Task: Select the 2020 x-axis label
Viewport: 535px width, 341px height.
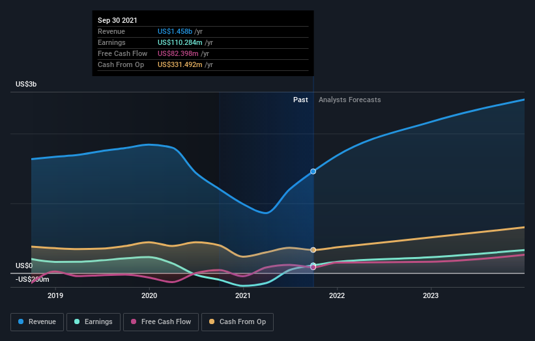Action: 149,295
